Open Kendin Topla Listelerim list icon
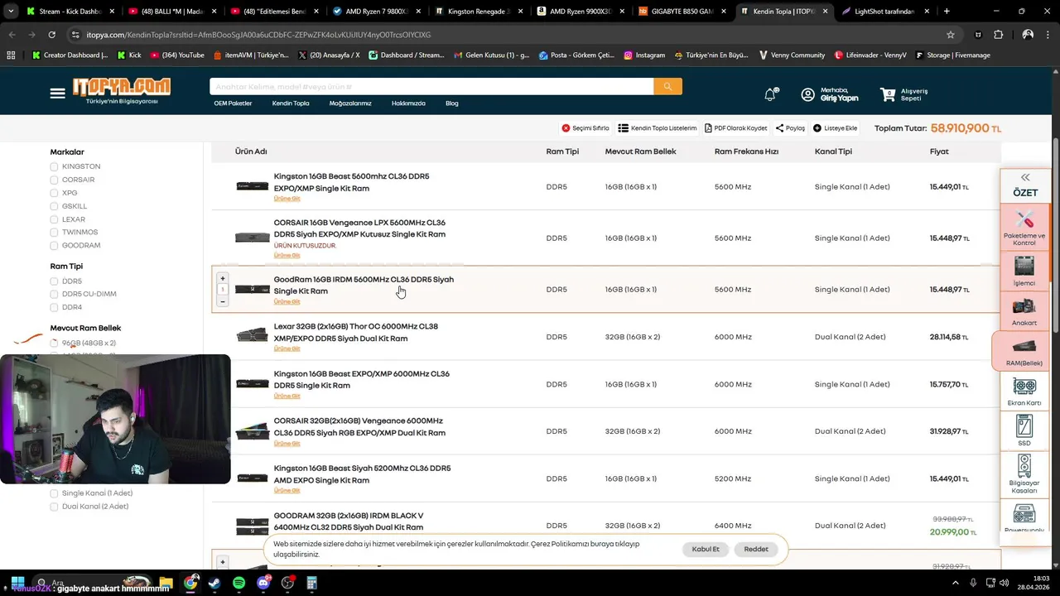This screenshot has width=1060, height=596. pyautogui.click(x=623, y=128)
